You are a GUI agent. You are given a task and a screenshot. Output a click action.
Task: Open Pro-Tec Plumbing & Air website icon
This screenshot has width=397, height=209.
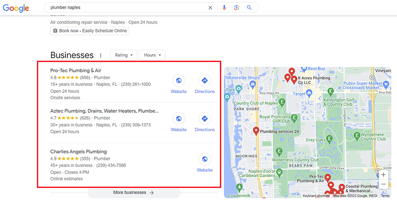178,80
